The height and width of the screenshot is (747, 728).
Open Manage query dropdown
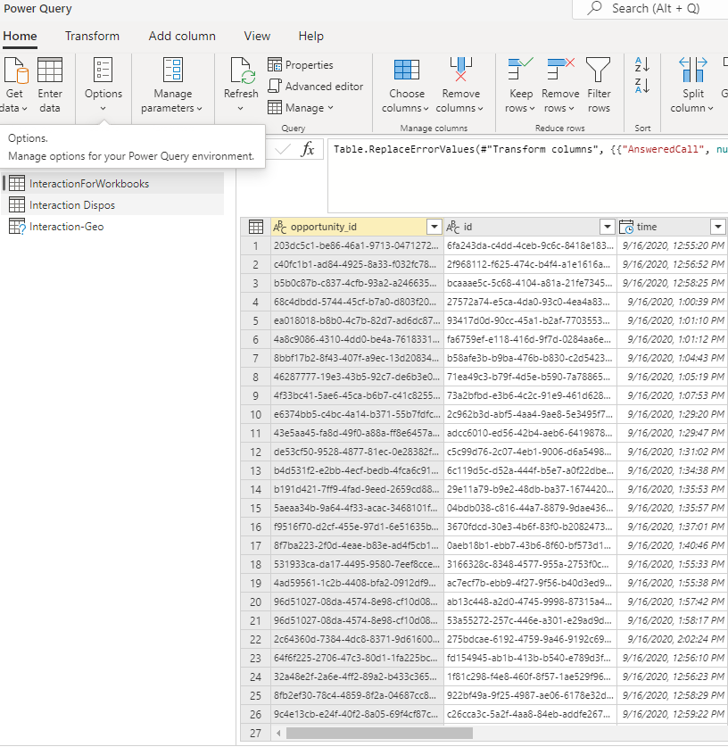[300, 108]
